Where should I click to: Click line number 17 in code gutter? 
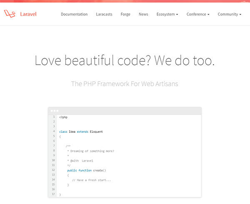[53, 194]
